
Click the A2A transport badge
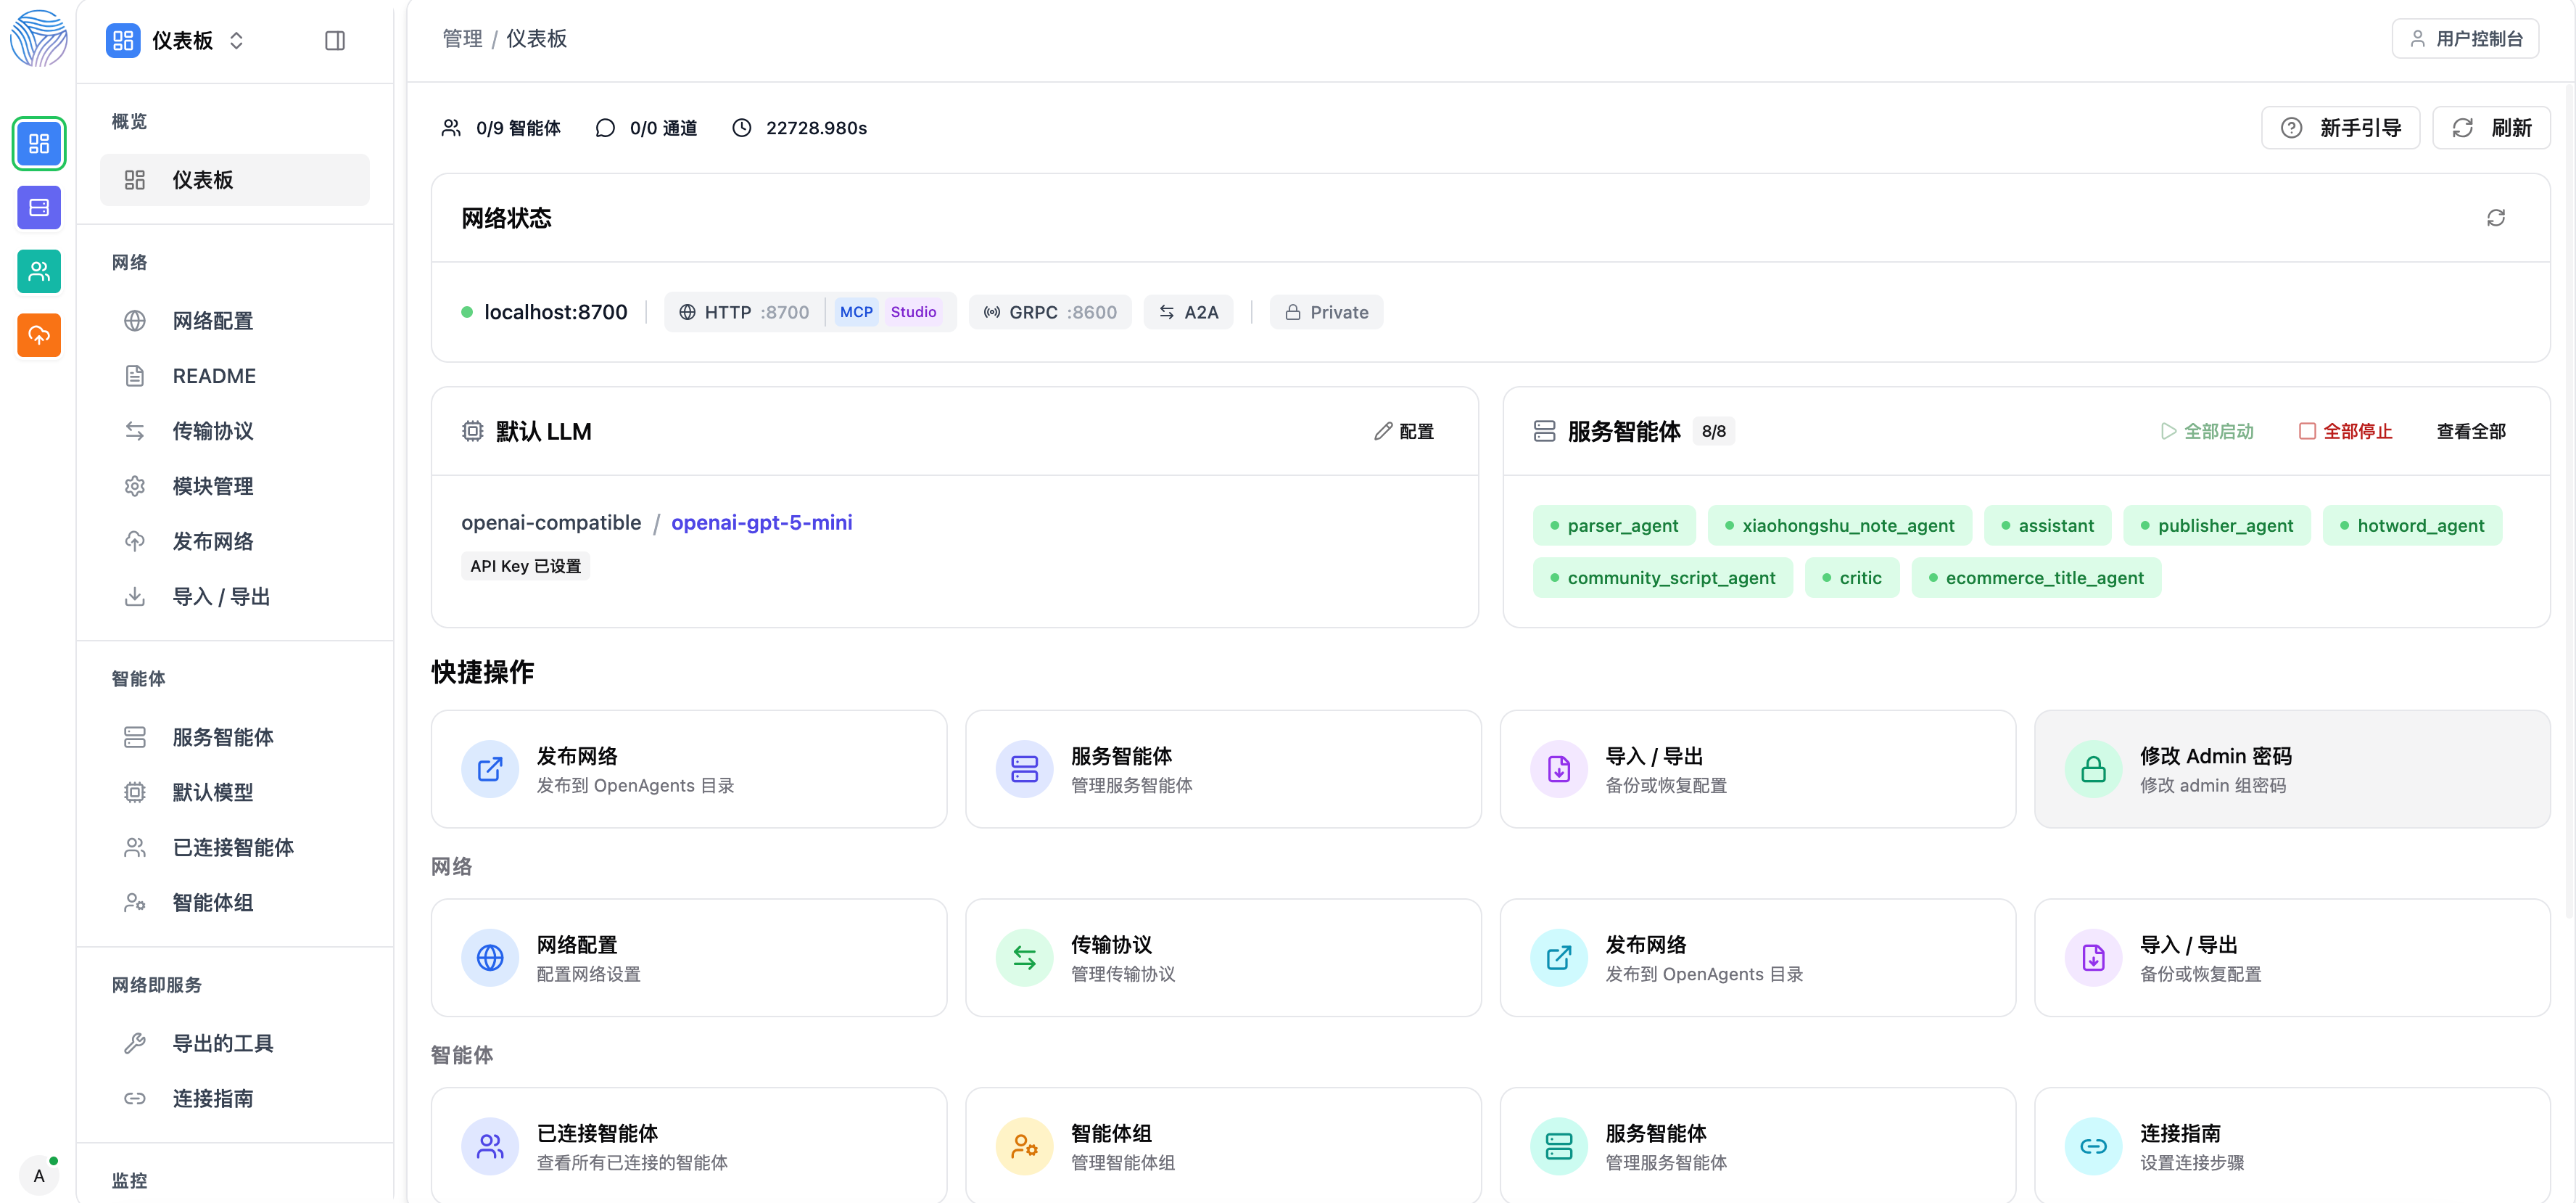(x=1188, y=312)
